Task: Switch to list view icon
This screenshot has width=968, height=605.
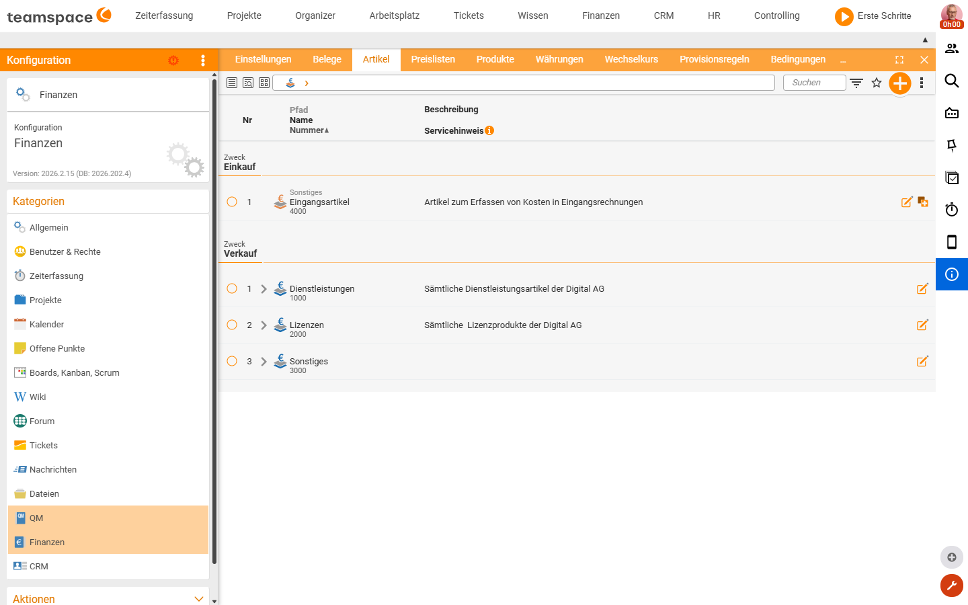Action: coord(232,83)
